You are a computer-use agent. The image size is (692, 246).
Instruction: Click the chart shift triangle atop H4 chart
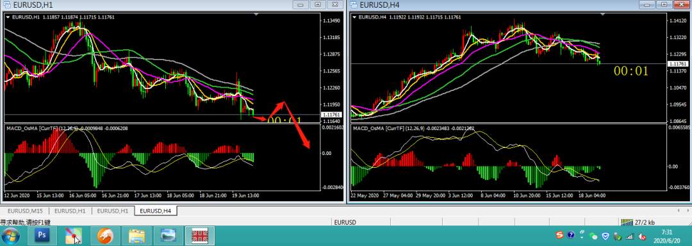[604, 15]
